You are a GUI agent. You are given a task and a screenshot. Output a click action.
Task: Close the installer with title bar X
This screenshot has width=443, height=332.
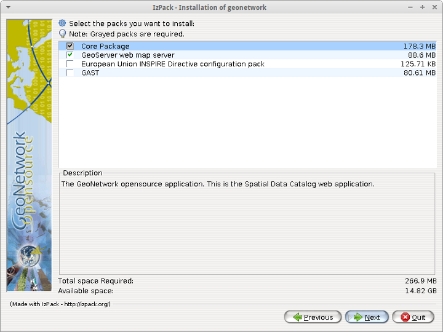point(434,7)
